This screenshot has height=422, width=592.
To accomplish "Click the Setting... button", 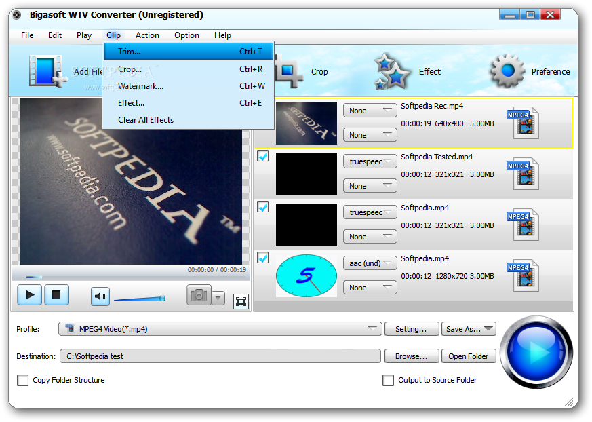I will [412, 329].
